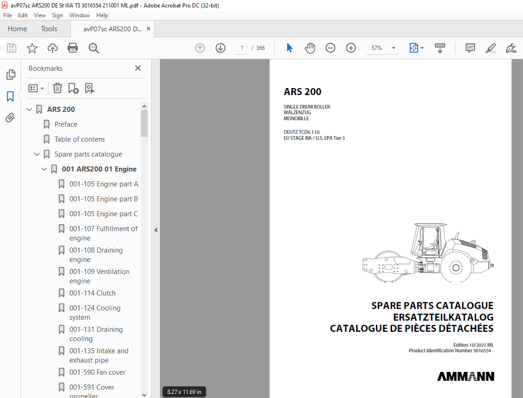Image resolution: width=523 pixels, height=398 pixels.
Task: Open the Window menu
Action: tap(79, 15)
